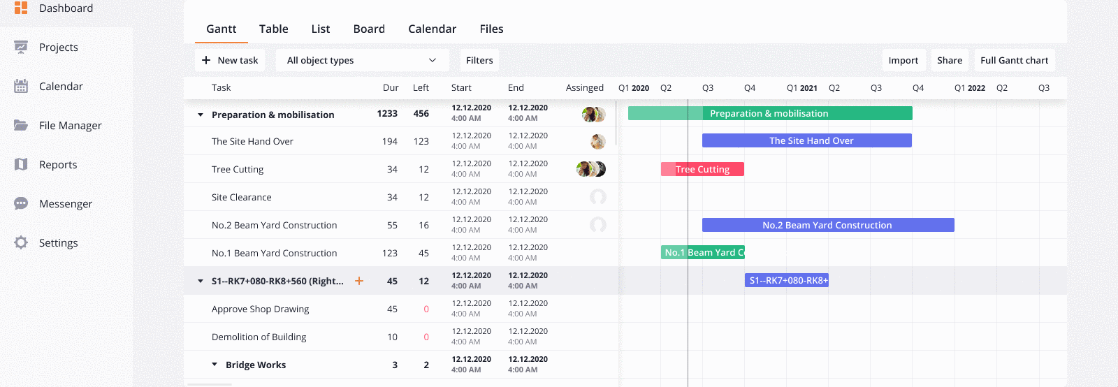Click the Messenger chat bubble icon
Image resolution: width=1118 pixels, height=387 pixels.
pyautogui.click(x=21, y=203)
